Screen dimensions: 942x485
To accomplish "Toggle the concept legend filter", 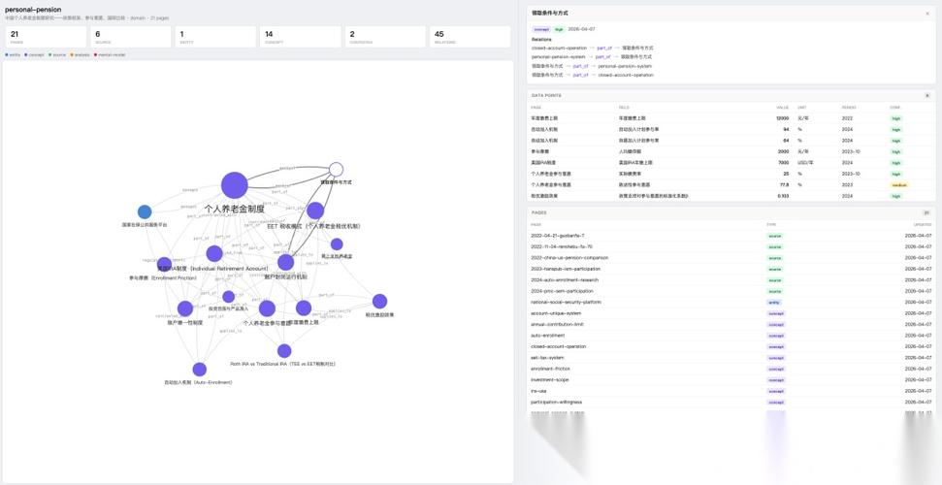I will click(34, 54).
